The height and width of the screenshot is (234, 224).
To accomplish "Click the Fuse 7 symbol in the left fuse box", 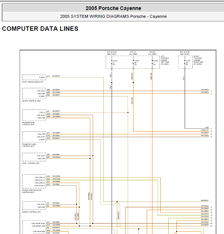I will (152, 63).
